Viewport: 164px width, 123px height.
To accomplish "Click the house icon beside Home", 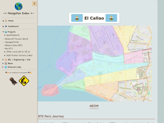I will [6, 21].
